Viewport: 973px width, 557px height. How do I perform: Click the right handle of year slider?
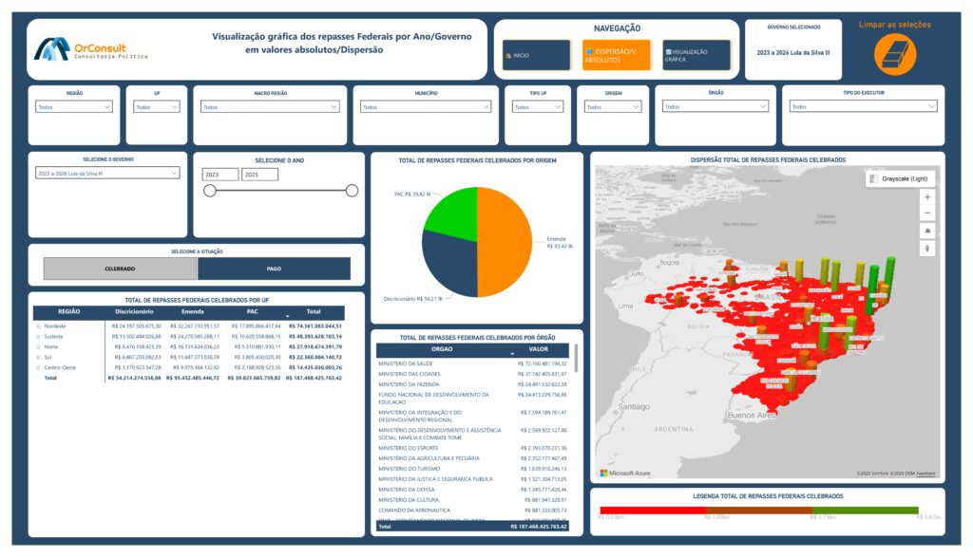tap(352, 191)
